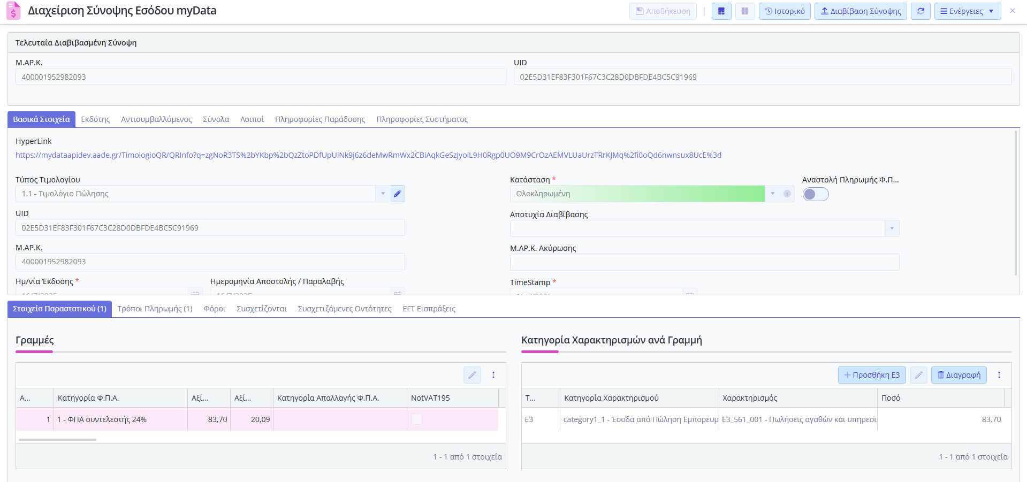Tick the NotVAT195 checkbox in row 1
1027x482 pixels.
(416, 419)
